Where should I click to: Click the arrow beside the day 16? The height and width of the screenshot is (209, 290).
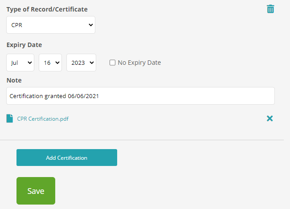click(x=57, y=63)
